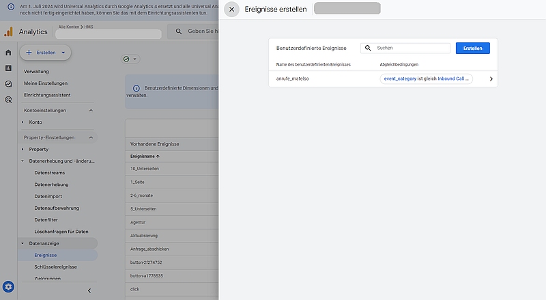Image resolution: width=546 pixels, height=300 pixels.
Task: Open Löschanfragen für Daten
Action: click(x=61, y=232)
